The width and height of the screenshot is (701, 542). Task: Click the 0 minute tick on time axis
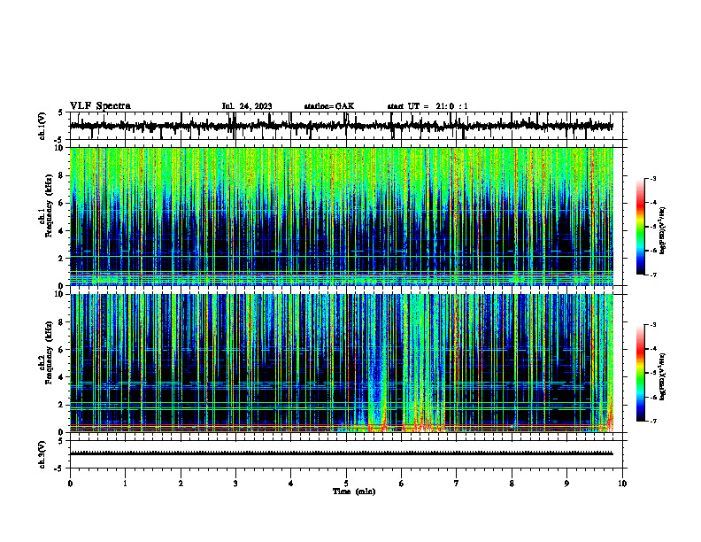pos(70,484)
